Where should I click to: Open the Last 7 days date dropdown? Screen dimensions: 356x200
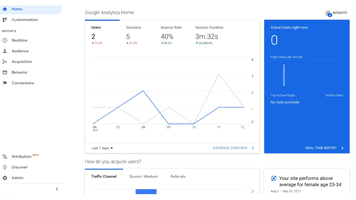(102, 148)
